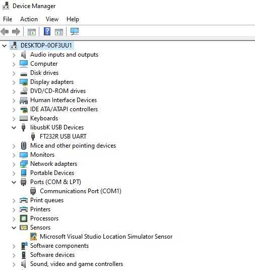
Task: Click the Back arrow toolbar icon
Action: pos(5,32)
